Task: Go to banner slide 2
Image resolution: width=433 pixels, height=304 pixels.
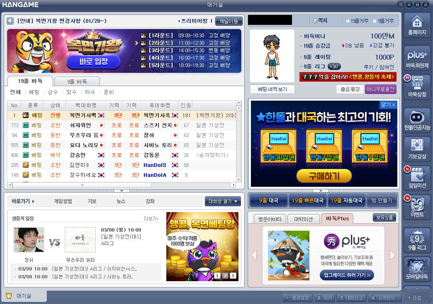Action: 225,275
